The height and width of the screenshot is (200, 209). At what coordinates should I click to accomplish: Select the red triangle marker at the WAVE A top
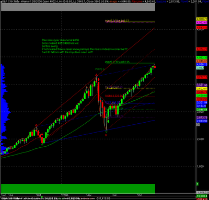[96, 75]
